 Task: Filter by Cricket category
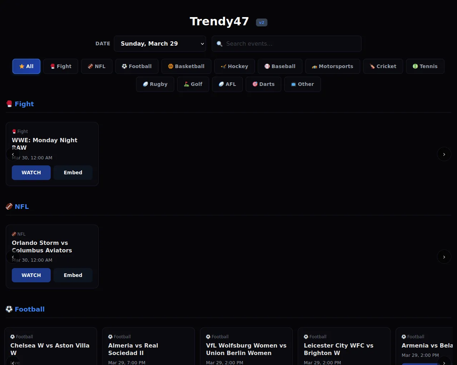coord(383,66)
